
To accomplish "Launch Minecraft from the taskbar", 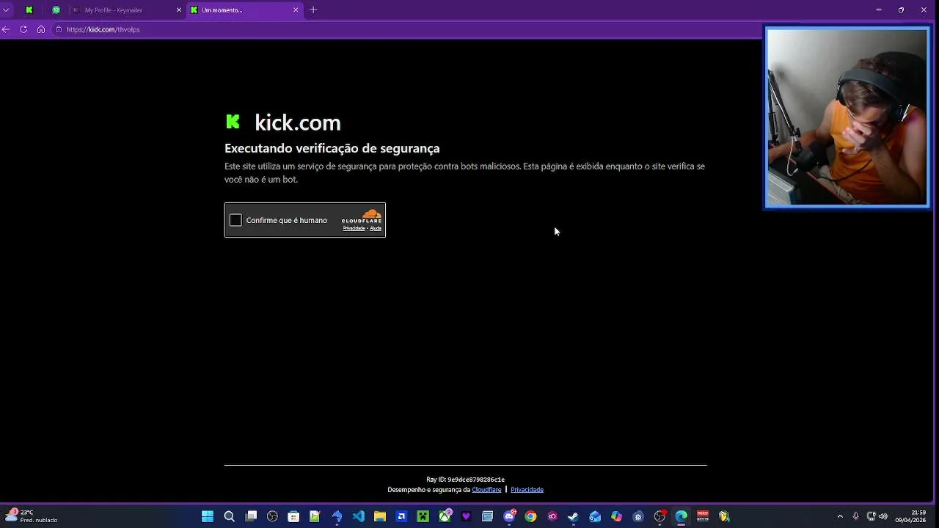I will (423, 516).
